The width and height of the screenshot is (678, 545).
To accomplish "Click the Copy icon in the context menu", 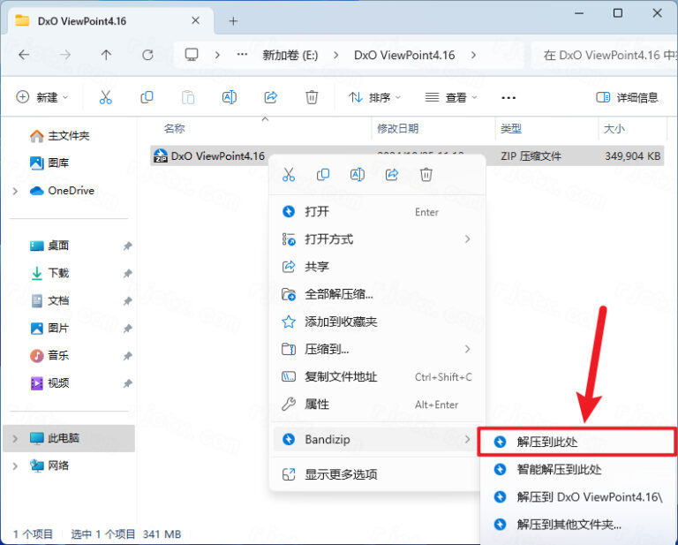I will 323,175.
